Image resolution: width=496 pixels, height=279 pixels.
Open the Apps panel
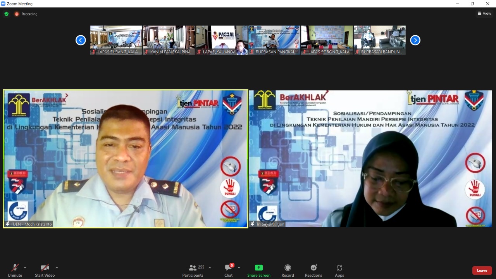coord(339,270)
